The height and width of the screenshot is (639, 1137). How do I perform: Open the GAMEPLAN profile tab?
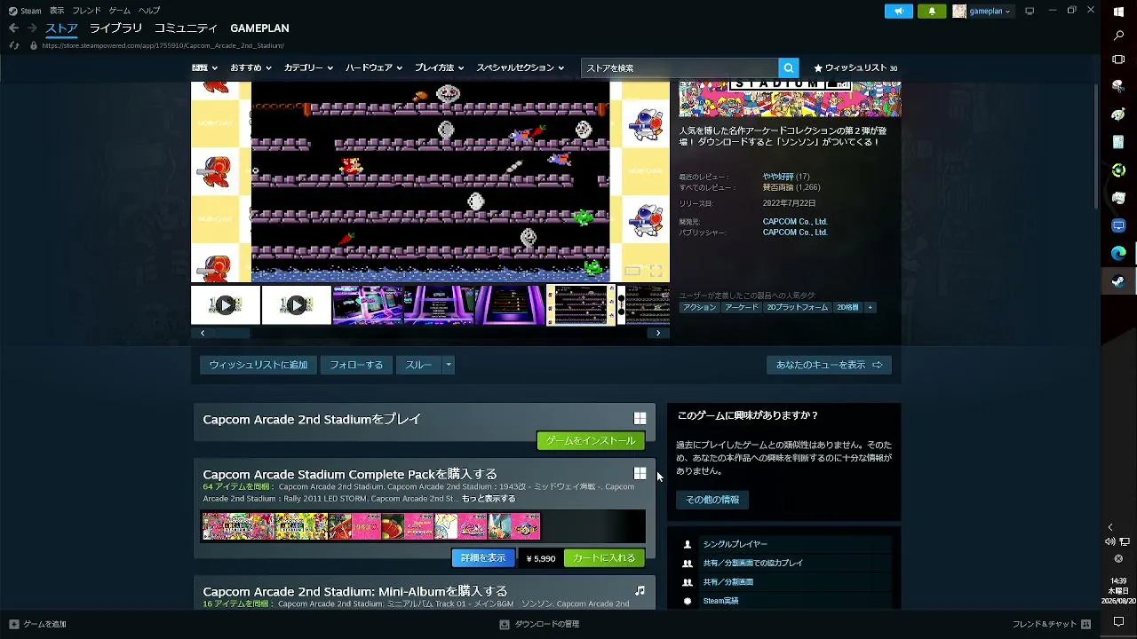pos(259,28)
